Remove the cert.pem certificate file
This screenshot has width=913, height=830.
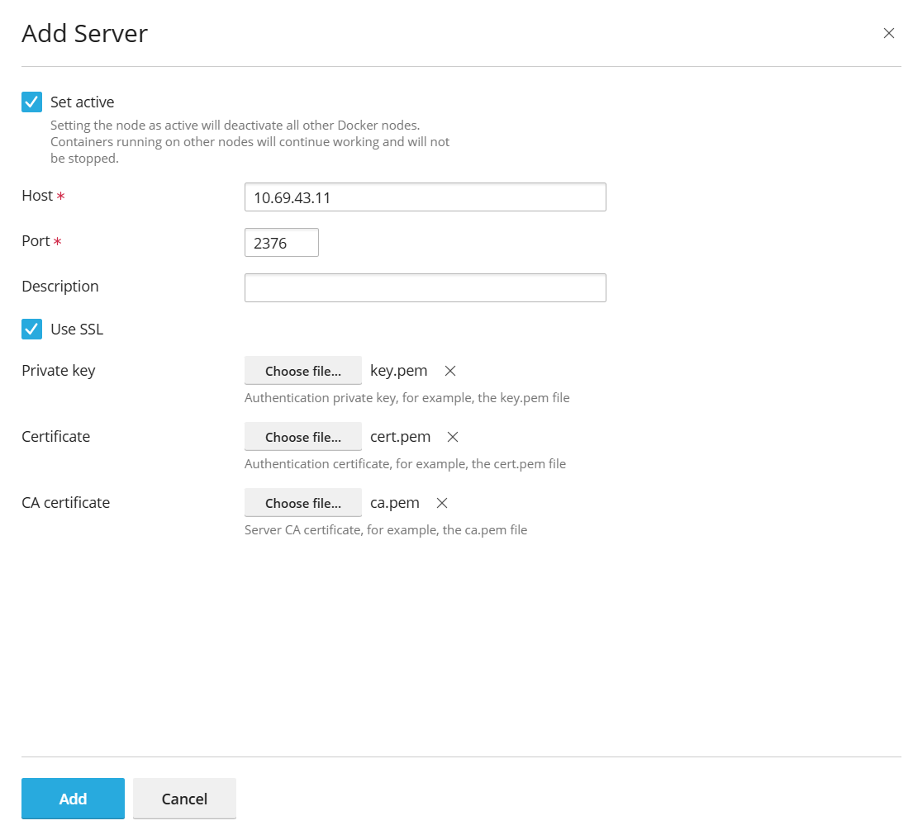451,436
